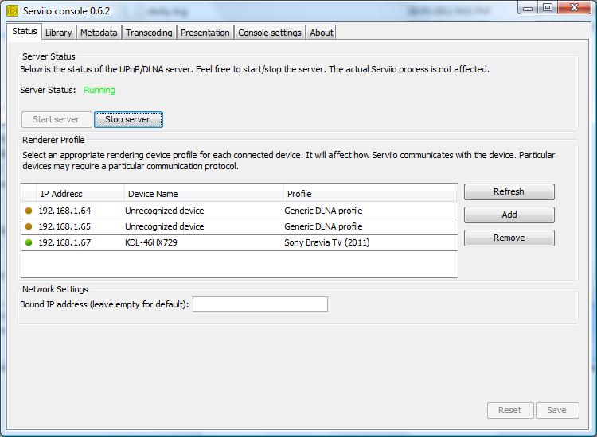Click the Add renderer button

(x=509, y=215)
